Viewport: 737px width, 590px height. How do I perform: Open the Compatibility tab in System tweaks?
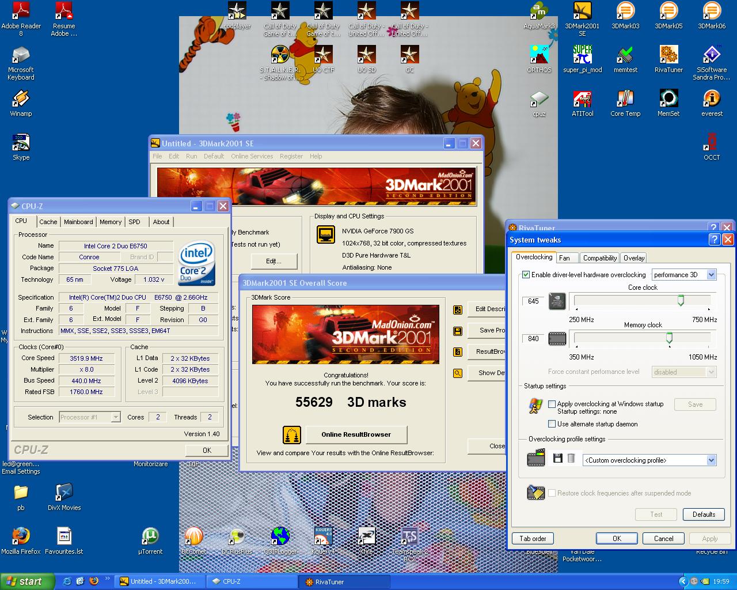point(600,258)
